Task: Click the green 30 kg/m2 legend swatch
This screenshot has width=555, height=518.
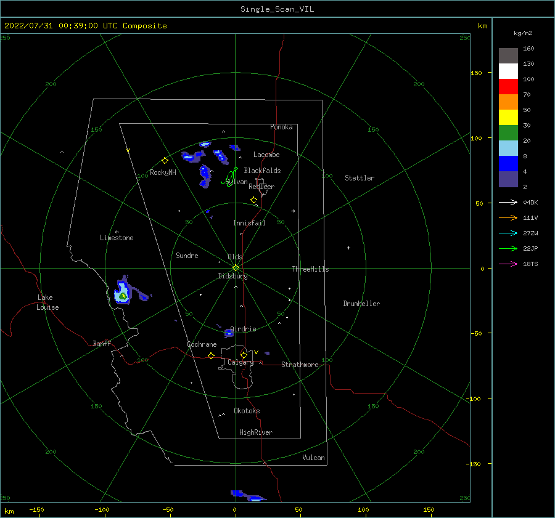Action: [508, 133]
